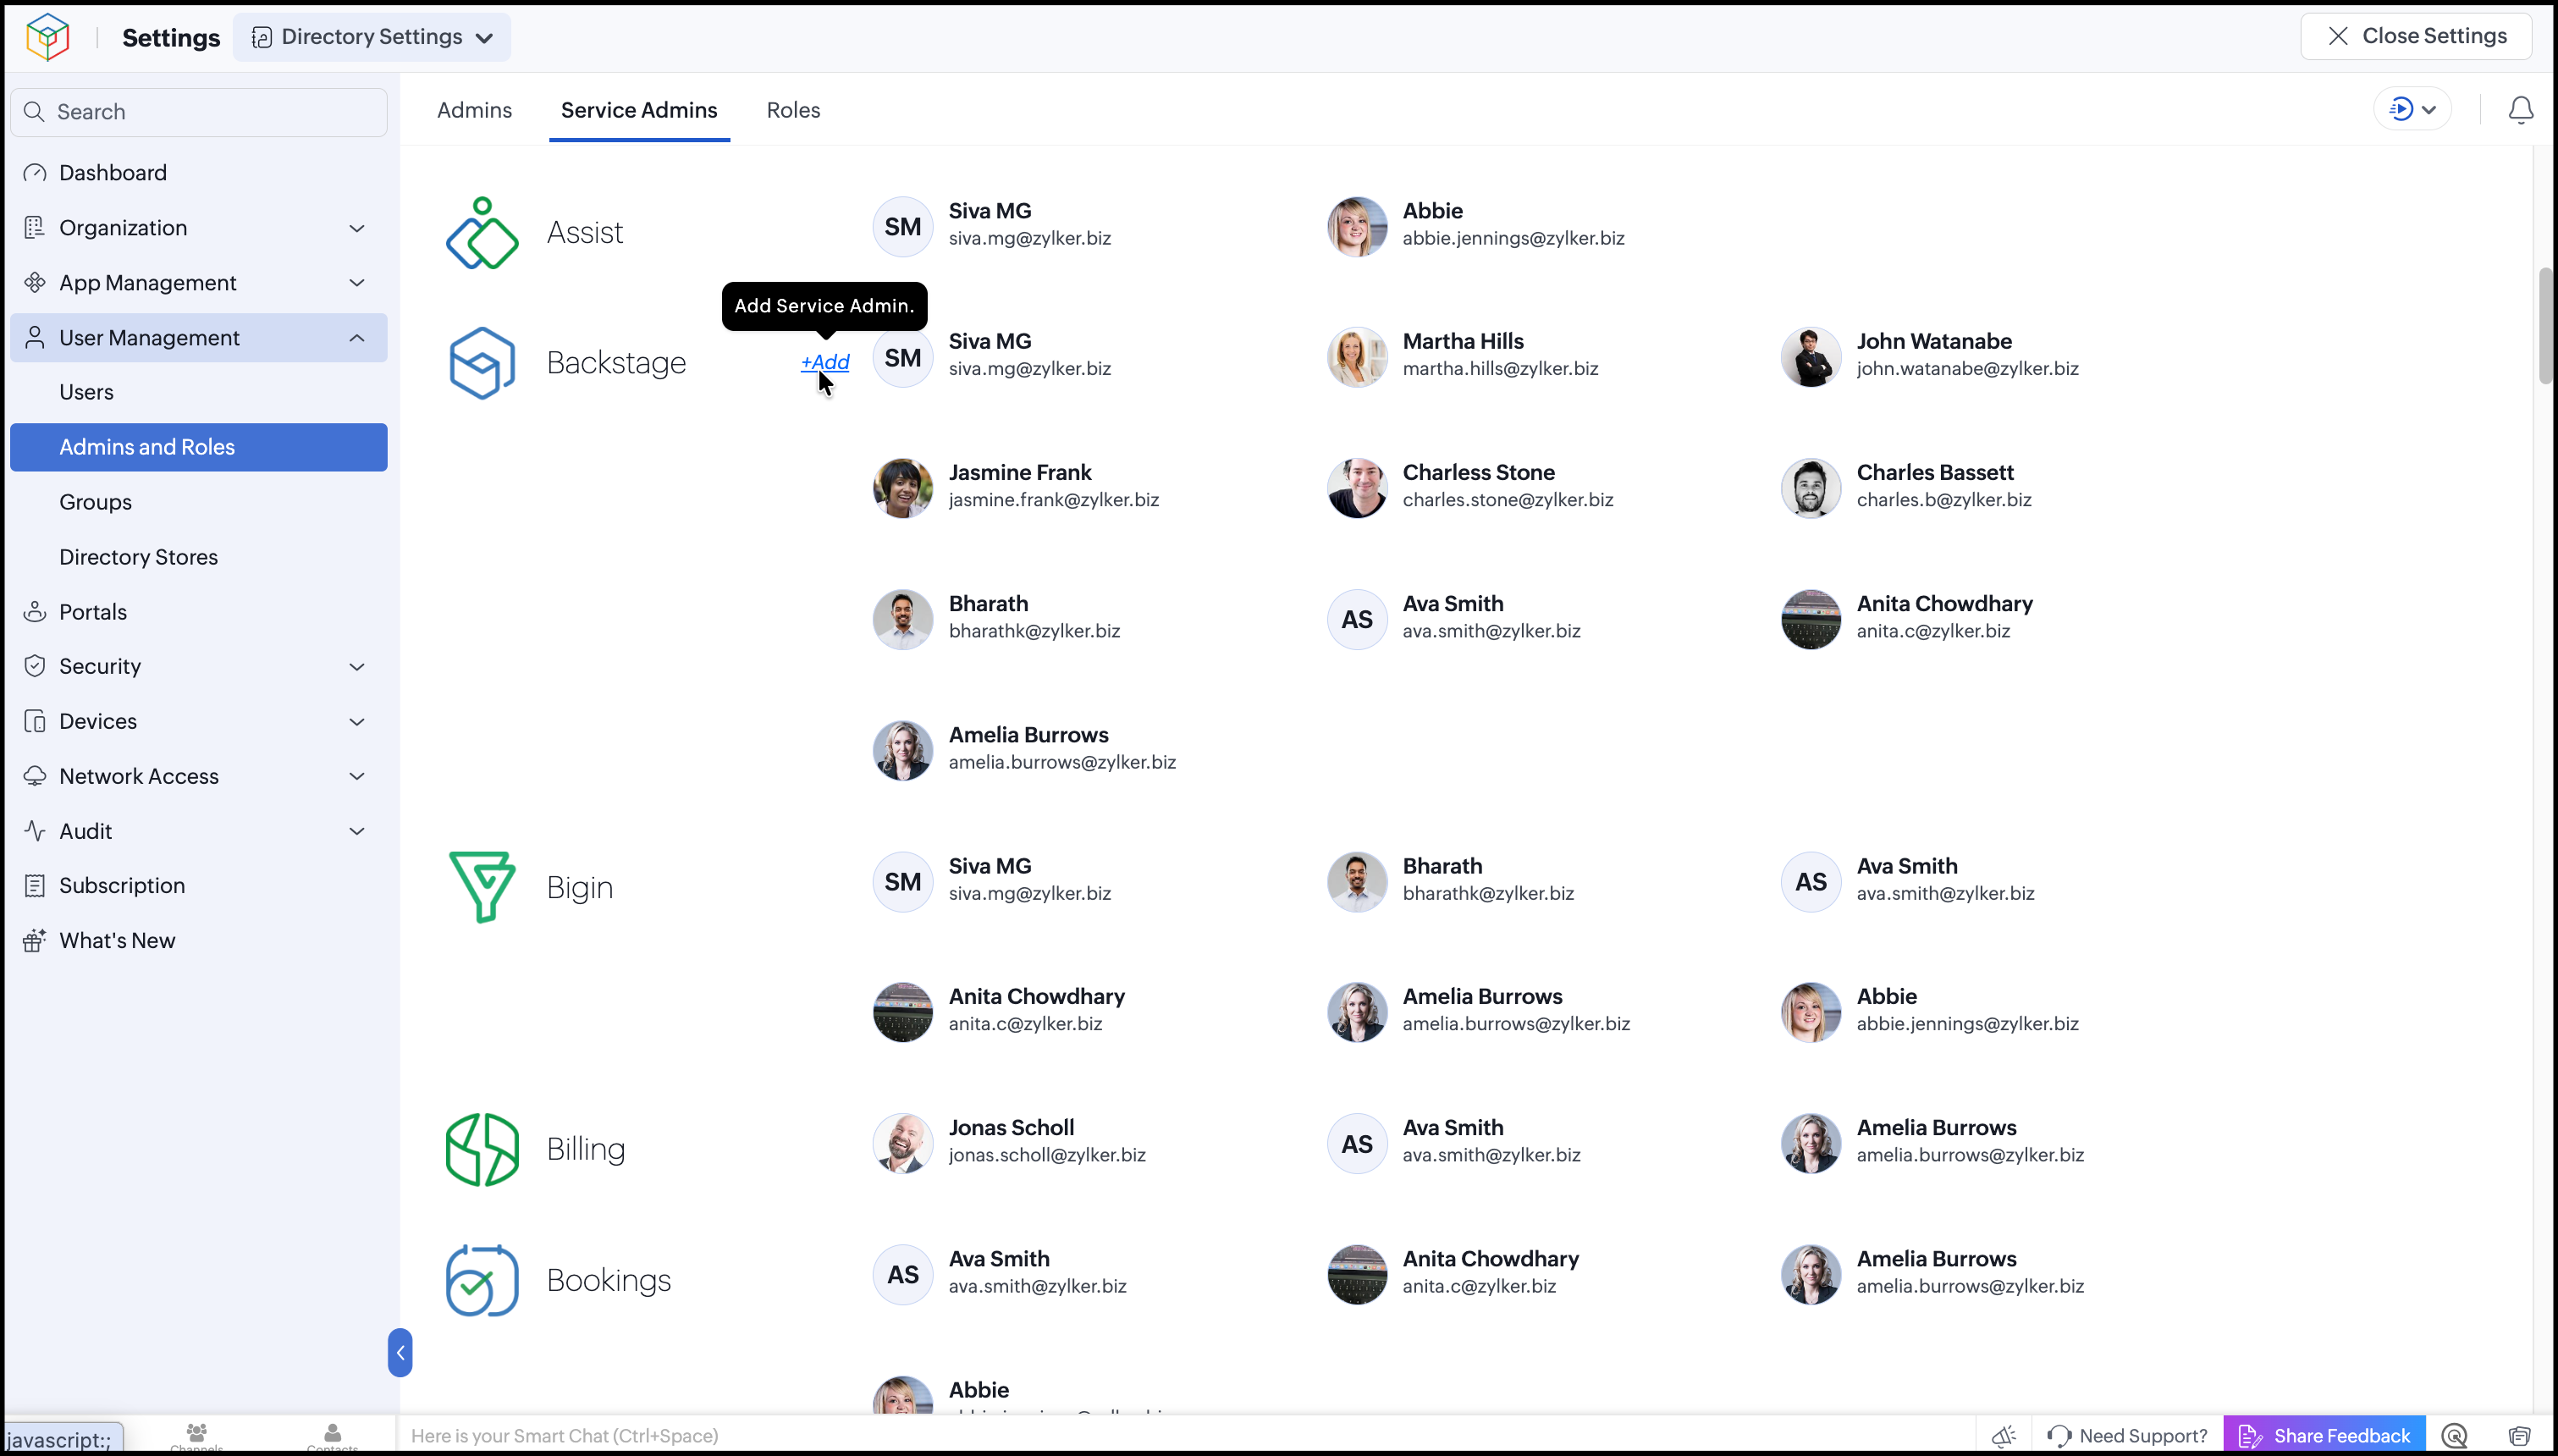Open the Assist app icon
2558x1456 pixels.
pos(482,233)
